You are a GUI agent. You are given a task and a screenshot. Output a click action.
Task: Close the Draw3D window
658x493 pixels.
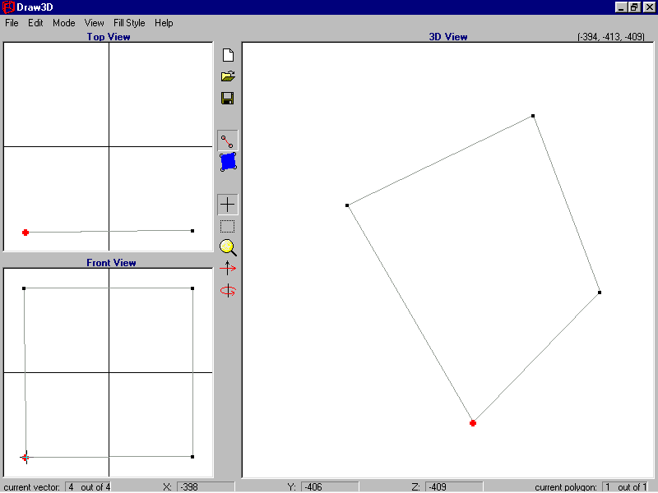pyautogui.click(x=649, y=7)
